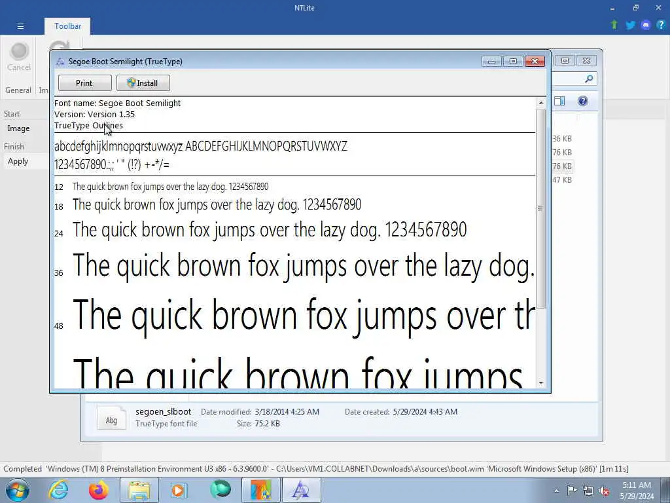Open the network tray icon

[588, 491]
